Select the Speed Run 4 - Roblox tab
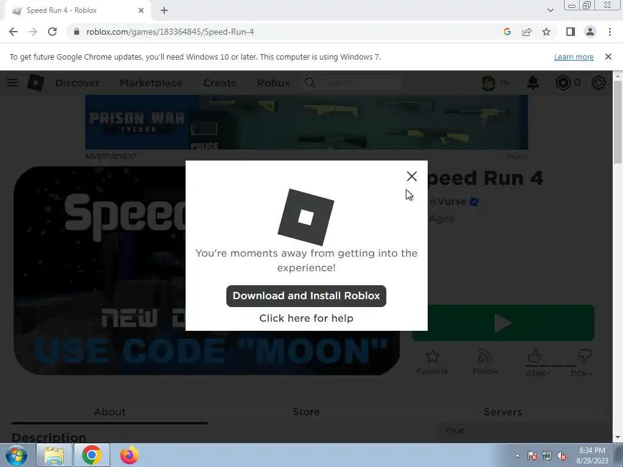Screen dimensions: 623x467 77,10
